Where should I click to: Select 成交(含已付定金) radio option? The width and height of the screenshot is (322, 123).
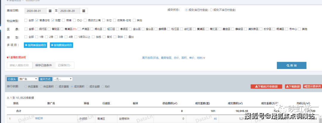[x=186, y=10]
